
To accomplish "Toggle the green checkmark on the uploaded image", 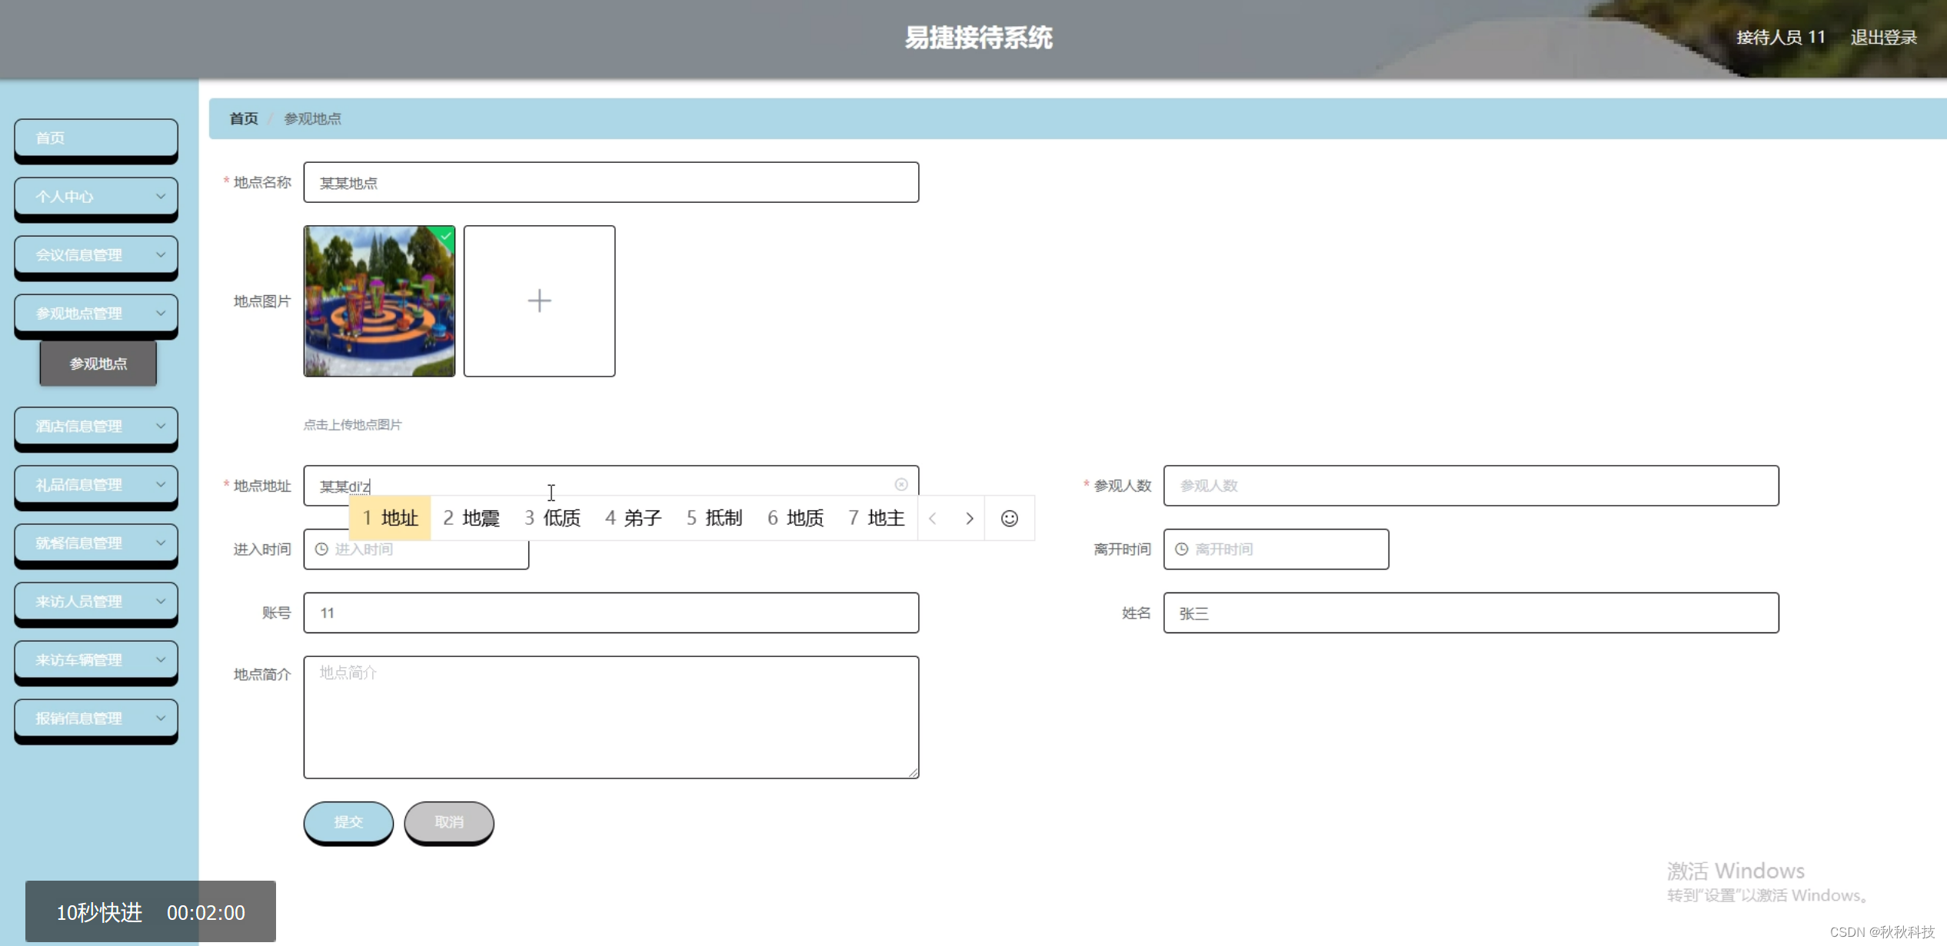I will [444, 237].
